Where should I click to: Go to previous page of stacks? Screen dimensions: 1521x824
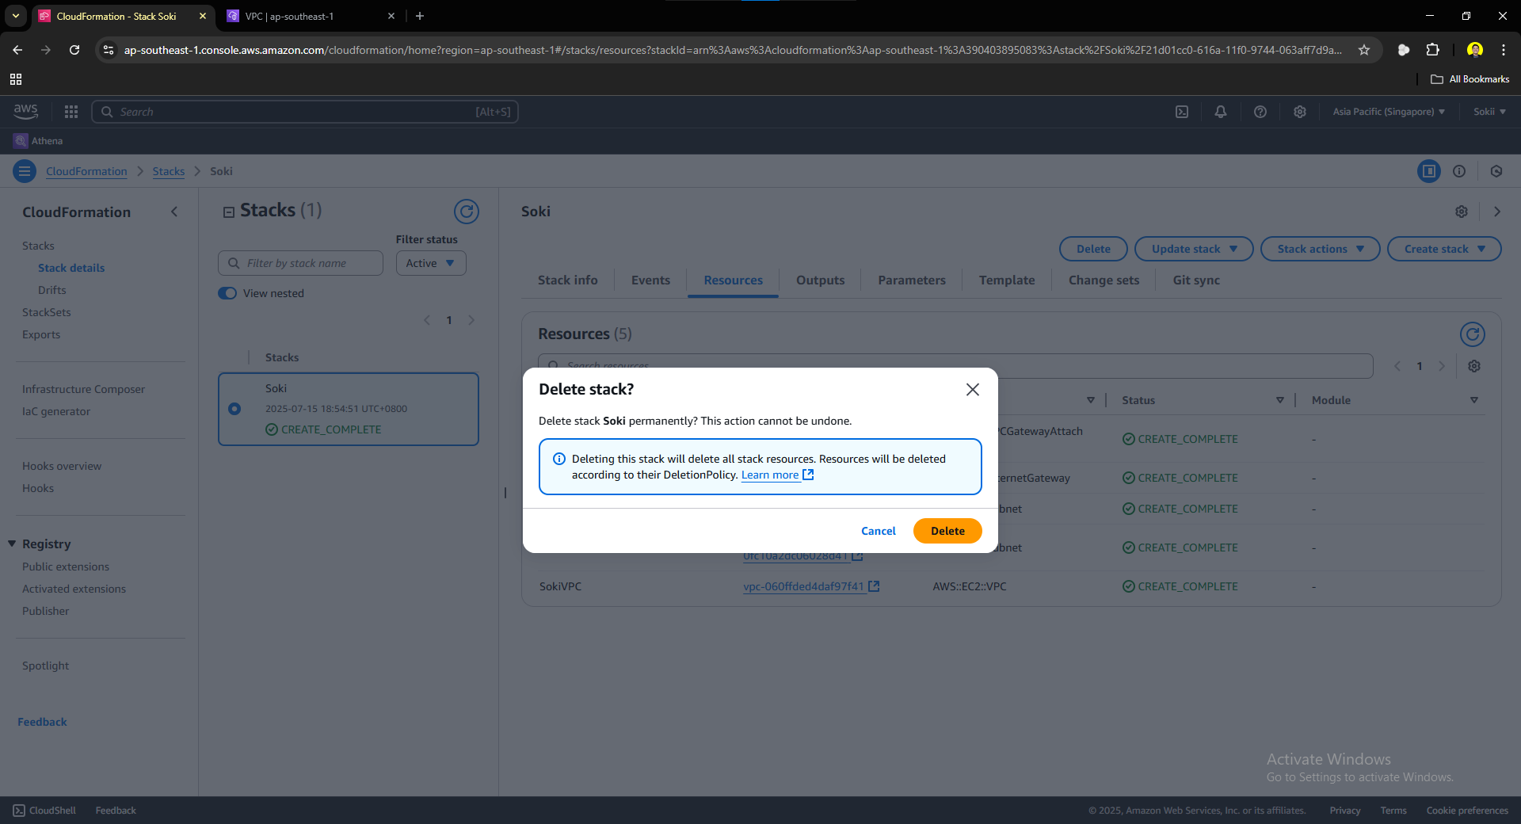pos(427,320)
